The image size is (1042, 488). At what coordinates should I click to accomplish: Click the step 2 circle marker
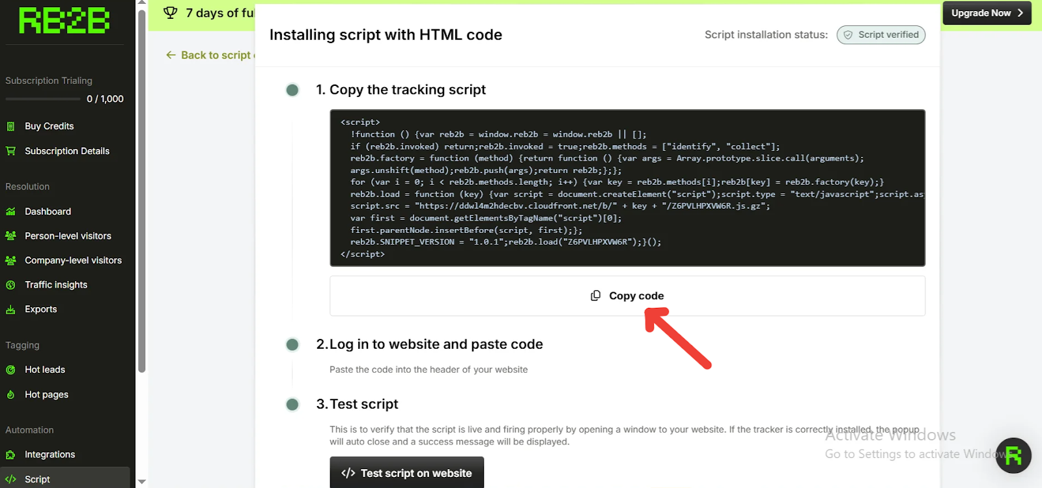tap(292, 345)
